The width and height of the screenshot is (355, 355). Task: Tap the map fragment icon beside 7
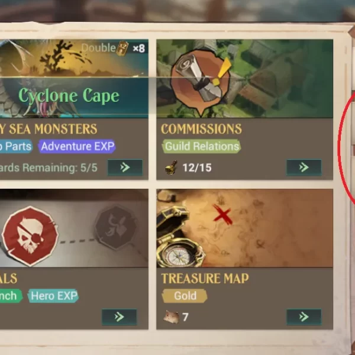171,317
